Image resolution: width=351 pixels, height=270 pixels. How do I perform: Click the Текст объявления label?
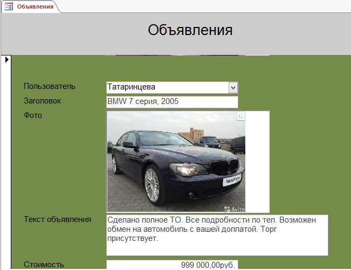[x=57, y=219]
